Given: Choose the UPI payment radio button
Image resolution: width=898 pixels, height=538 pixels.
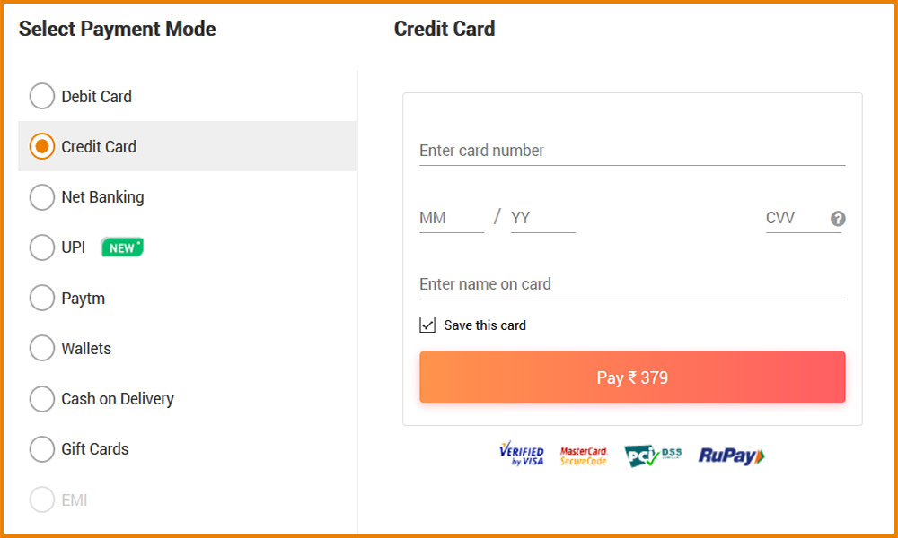Looking at the screenshot, I should 42,247.
